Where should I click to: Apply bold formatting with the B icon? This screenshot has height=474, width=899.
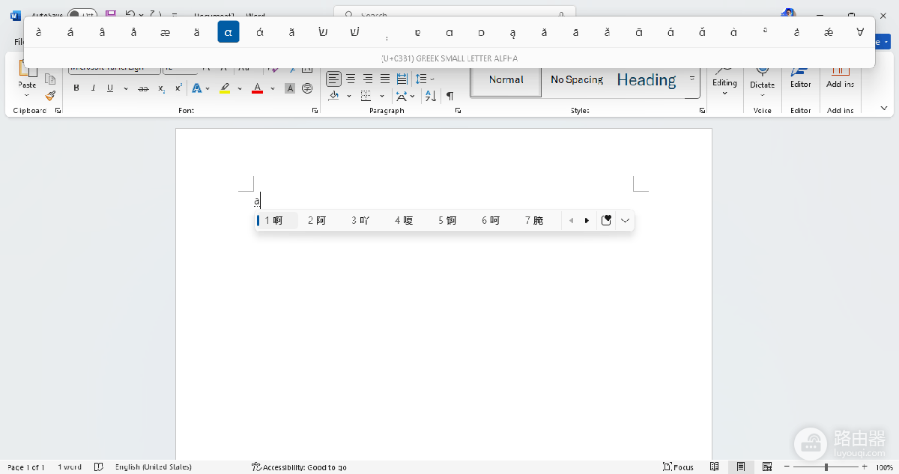click(x=76, y=88)
